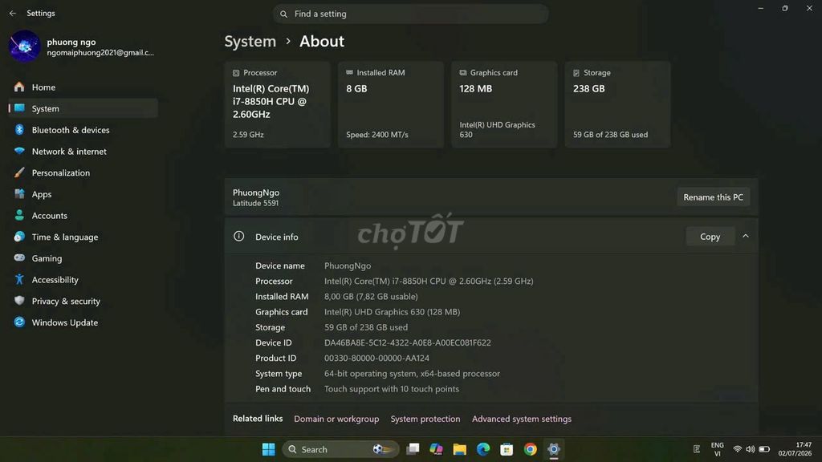Open File Explorer from the taskbar
Viewport: 822px width, 462px height.
(x=460, y=449)
